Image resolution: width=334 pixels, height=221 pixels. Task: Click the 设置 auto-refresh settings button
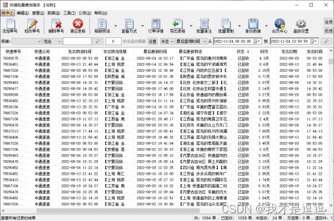[153, 41]
